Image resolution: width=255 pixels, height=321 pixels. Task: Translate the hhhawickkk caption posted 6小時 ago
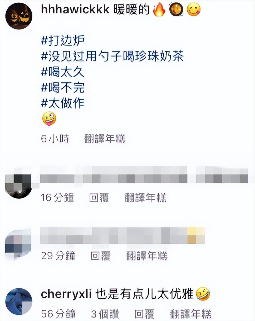click(105, 139)
